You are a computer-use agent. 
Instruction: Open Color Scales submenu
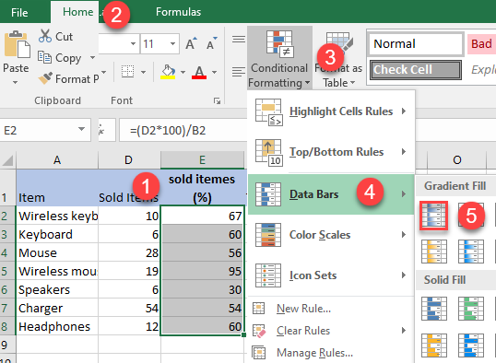(x=331, y=235)
